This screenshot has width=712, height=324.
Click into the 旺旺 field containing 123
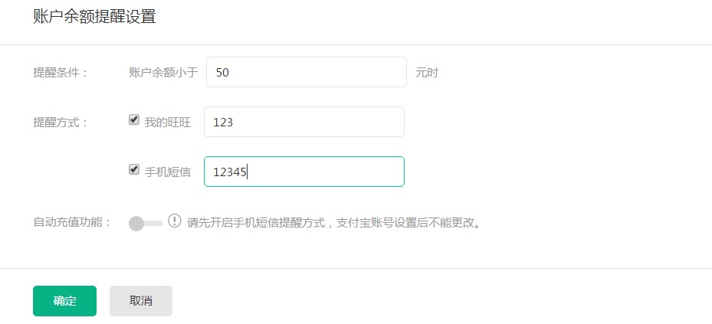304,122
